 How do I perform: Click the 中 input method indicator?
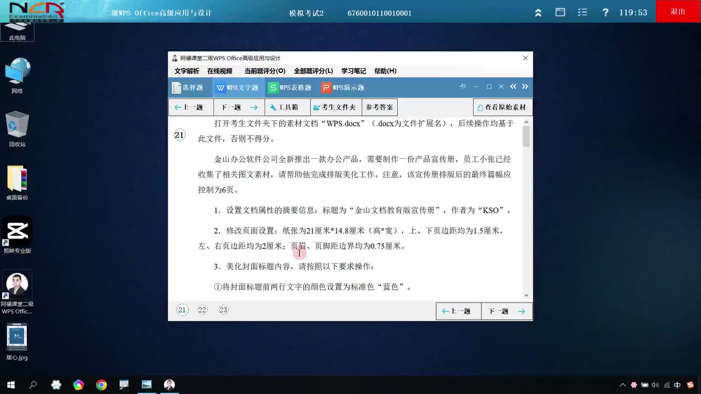pos(677,385)
